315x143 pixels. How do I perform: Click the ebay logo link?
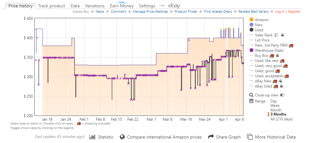click(174, 6)
